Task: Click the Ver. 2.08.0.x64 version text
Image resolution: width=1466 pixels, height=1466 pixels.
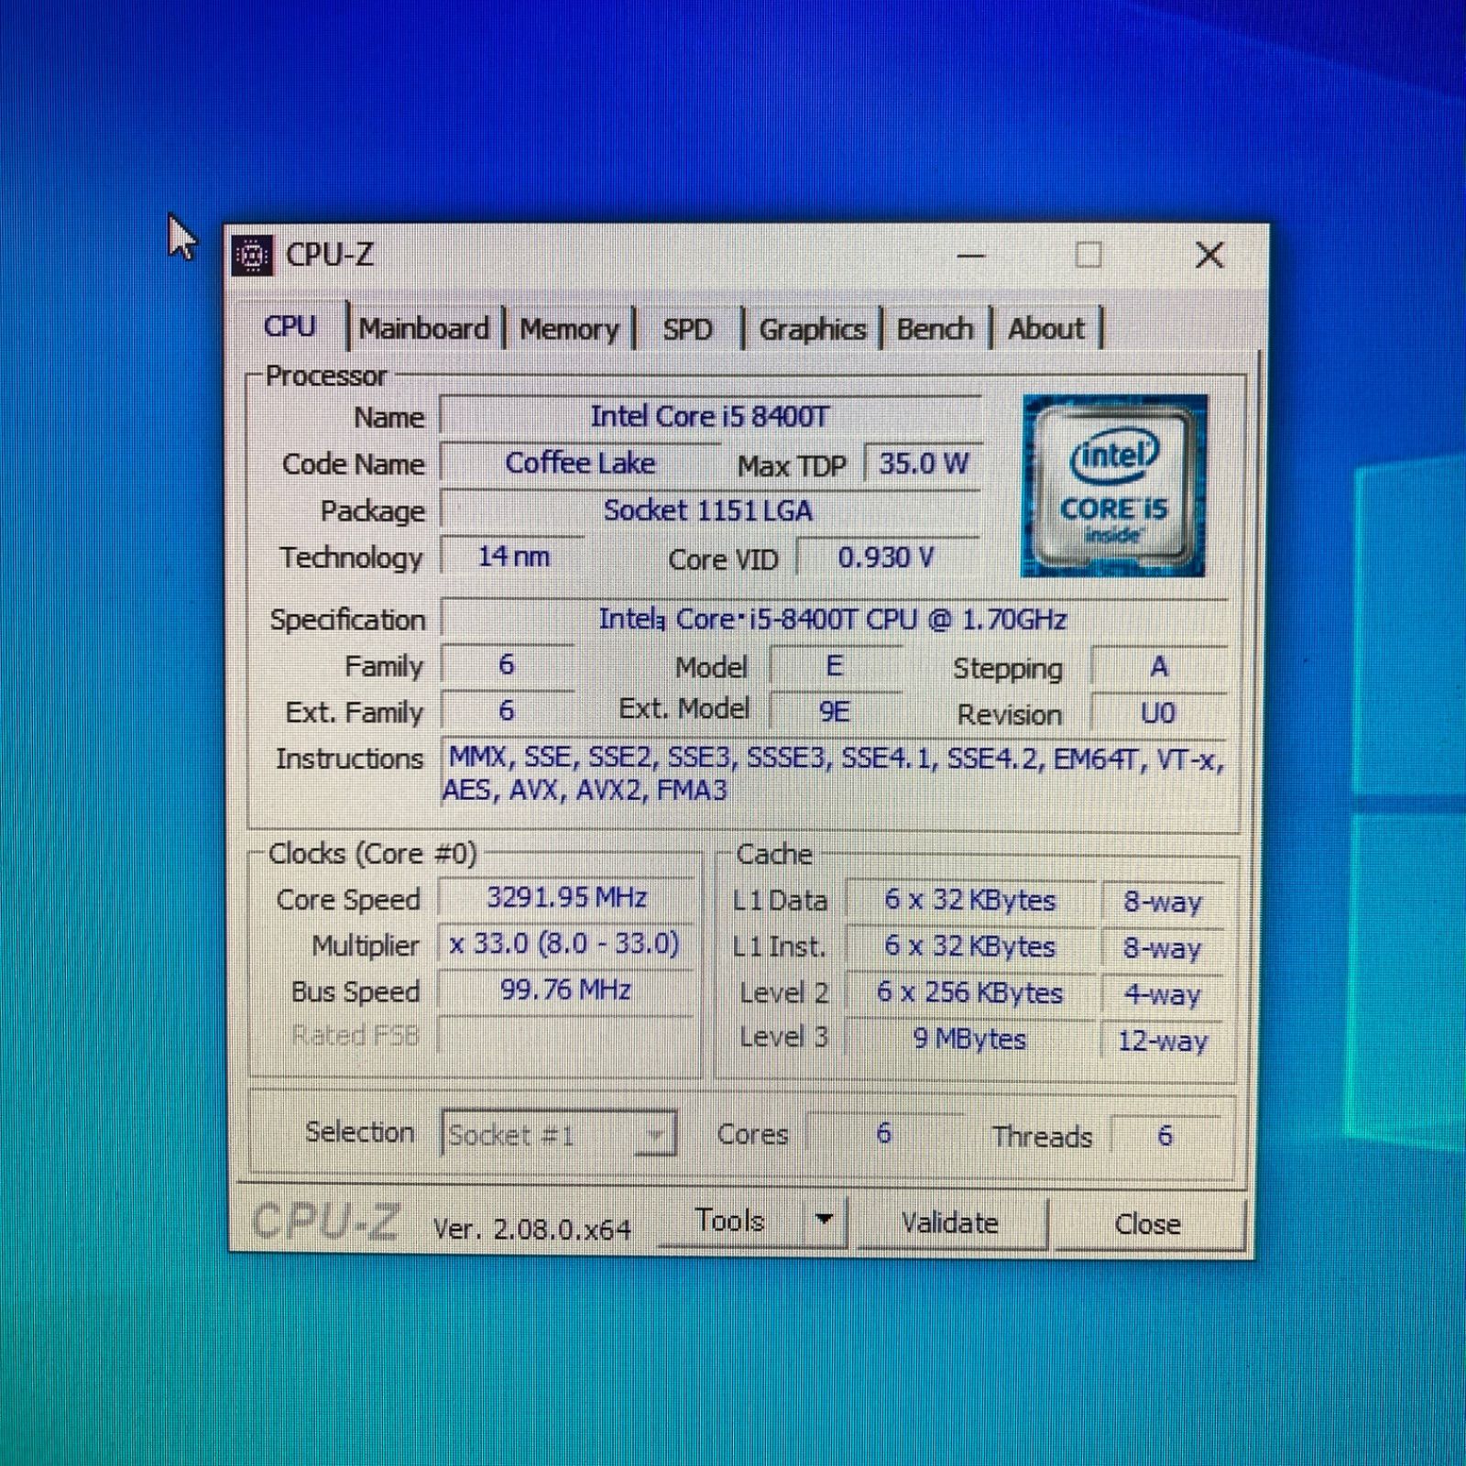Action: pyautogui.click(x=532, y=1229)
